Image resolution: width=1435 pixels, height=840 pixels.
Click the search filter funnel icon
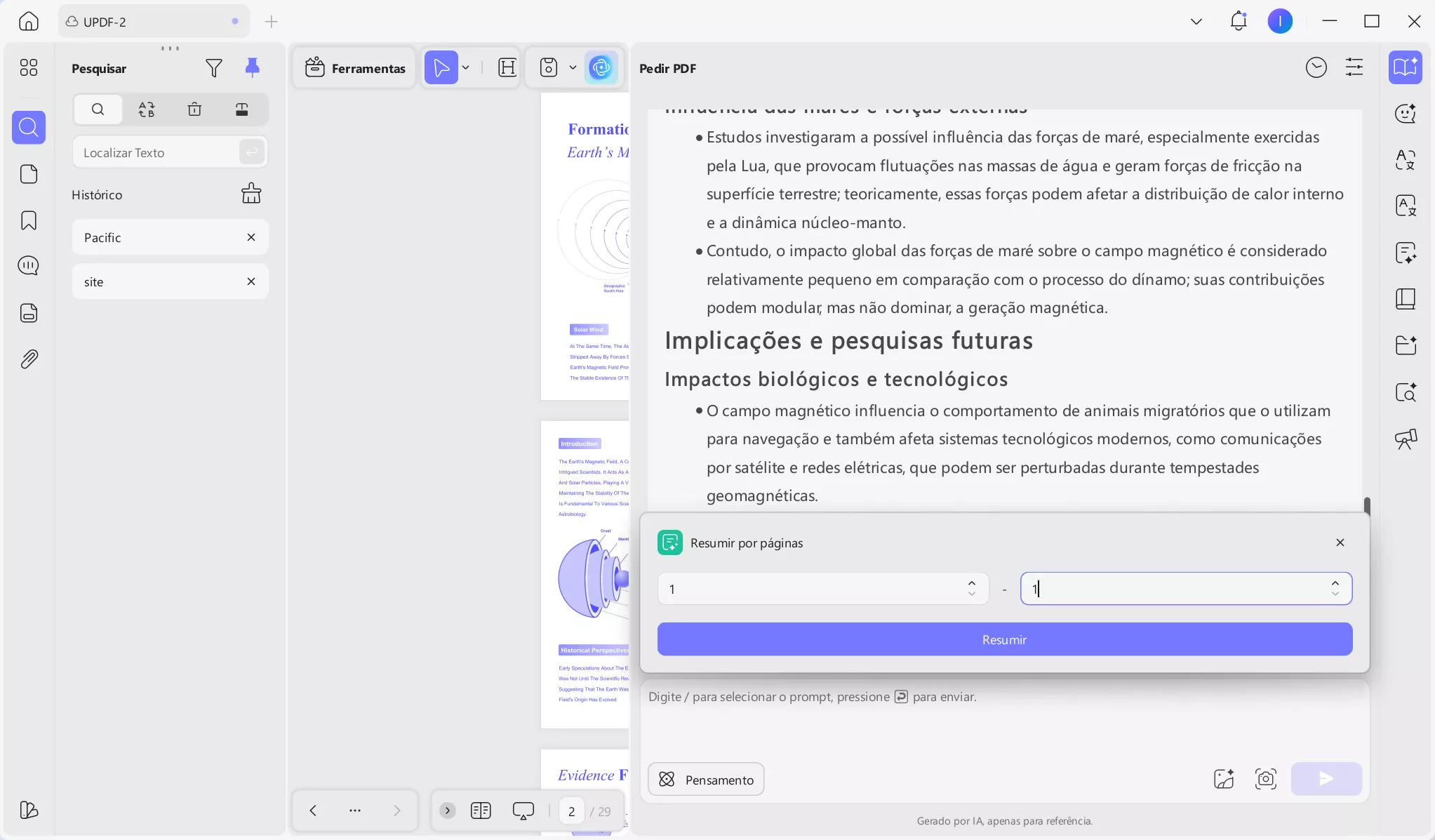click(x=214, y=68)
